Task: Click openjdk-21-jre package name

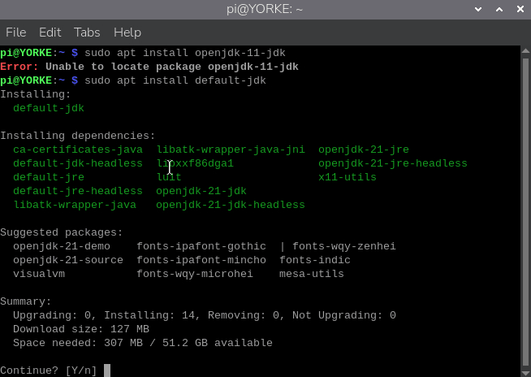Action: click(x=364, y=149)
